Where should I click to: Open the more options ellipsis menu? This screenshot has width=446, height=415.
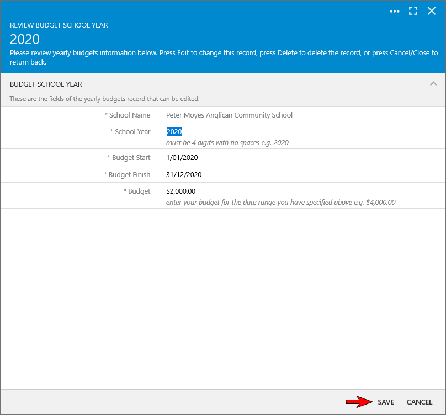point(395,11)
